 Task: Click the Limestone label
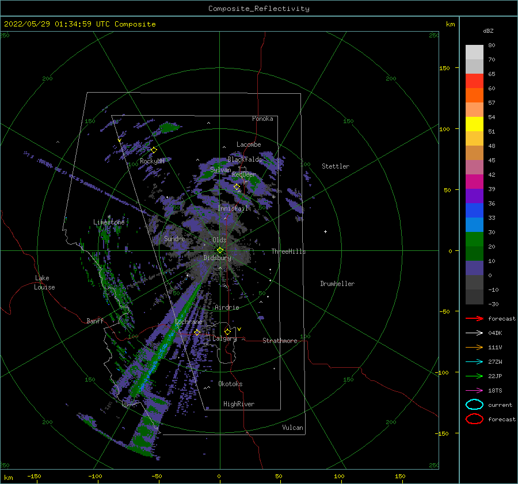point(109,222)
